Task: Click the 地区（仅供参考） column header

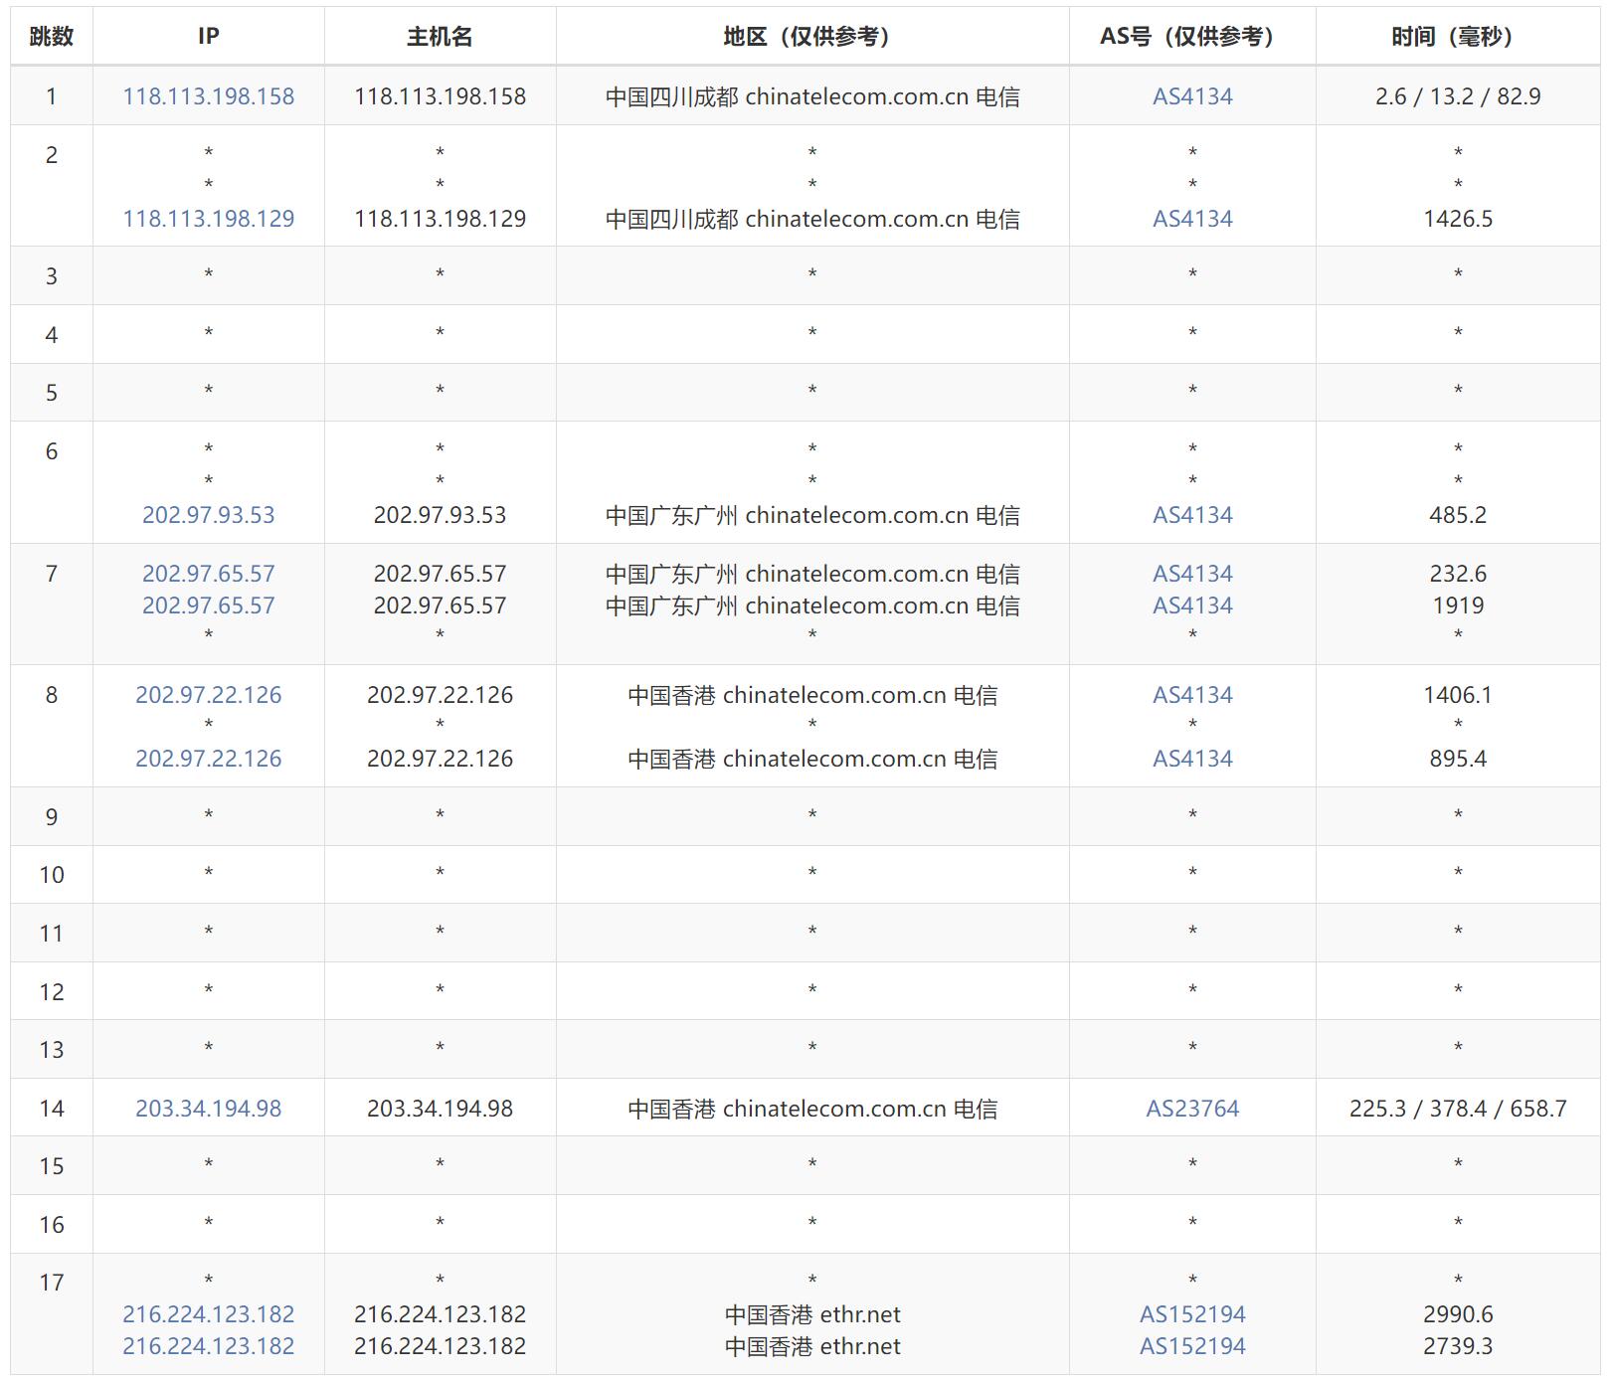Action: [812, 37]
